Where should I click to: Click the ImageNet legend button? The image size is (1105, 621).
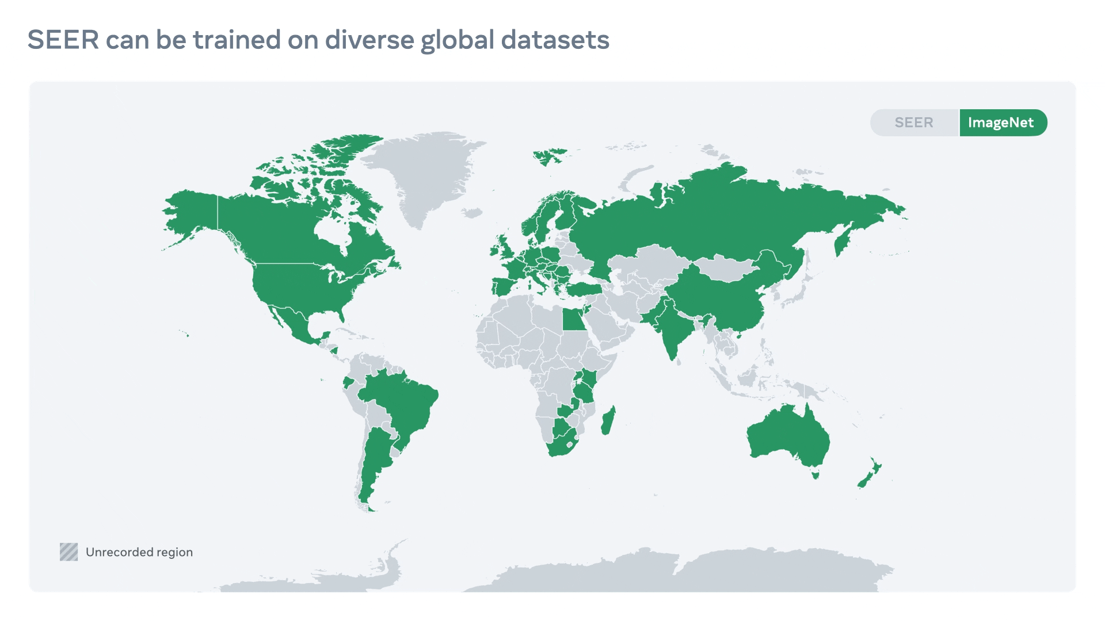point(1002,122)
